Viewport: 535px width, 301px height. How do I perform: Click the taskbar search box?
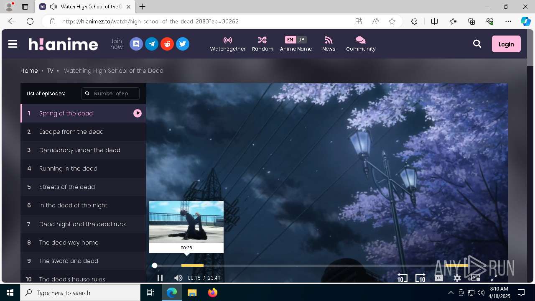coord(80,293)
